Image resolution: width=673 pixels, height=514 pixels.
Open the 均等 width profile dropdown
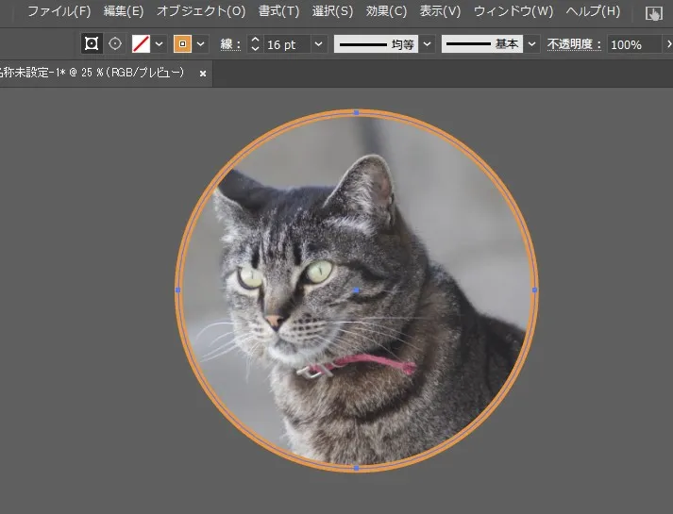(428, 44)
